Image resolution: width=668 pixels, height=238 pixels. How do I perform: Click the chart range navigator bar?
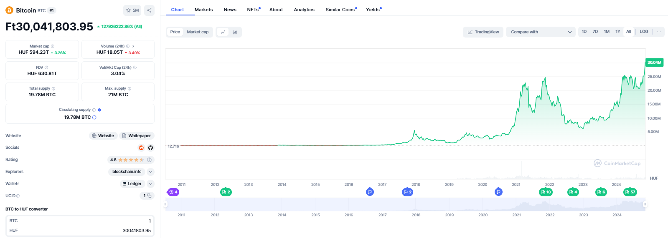click(406, 204)
